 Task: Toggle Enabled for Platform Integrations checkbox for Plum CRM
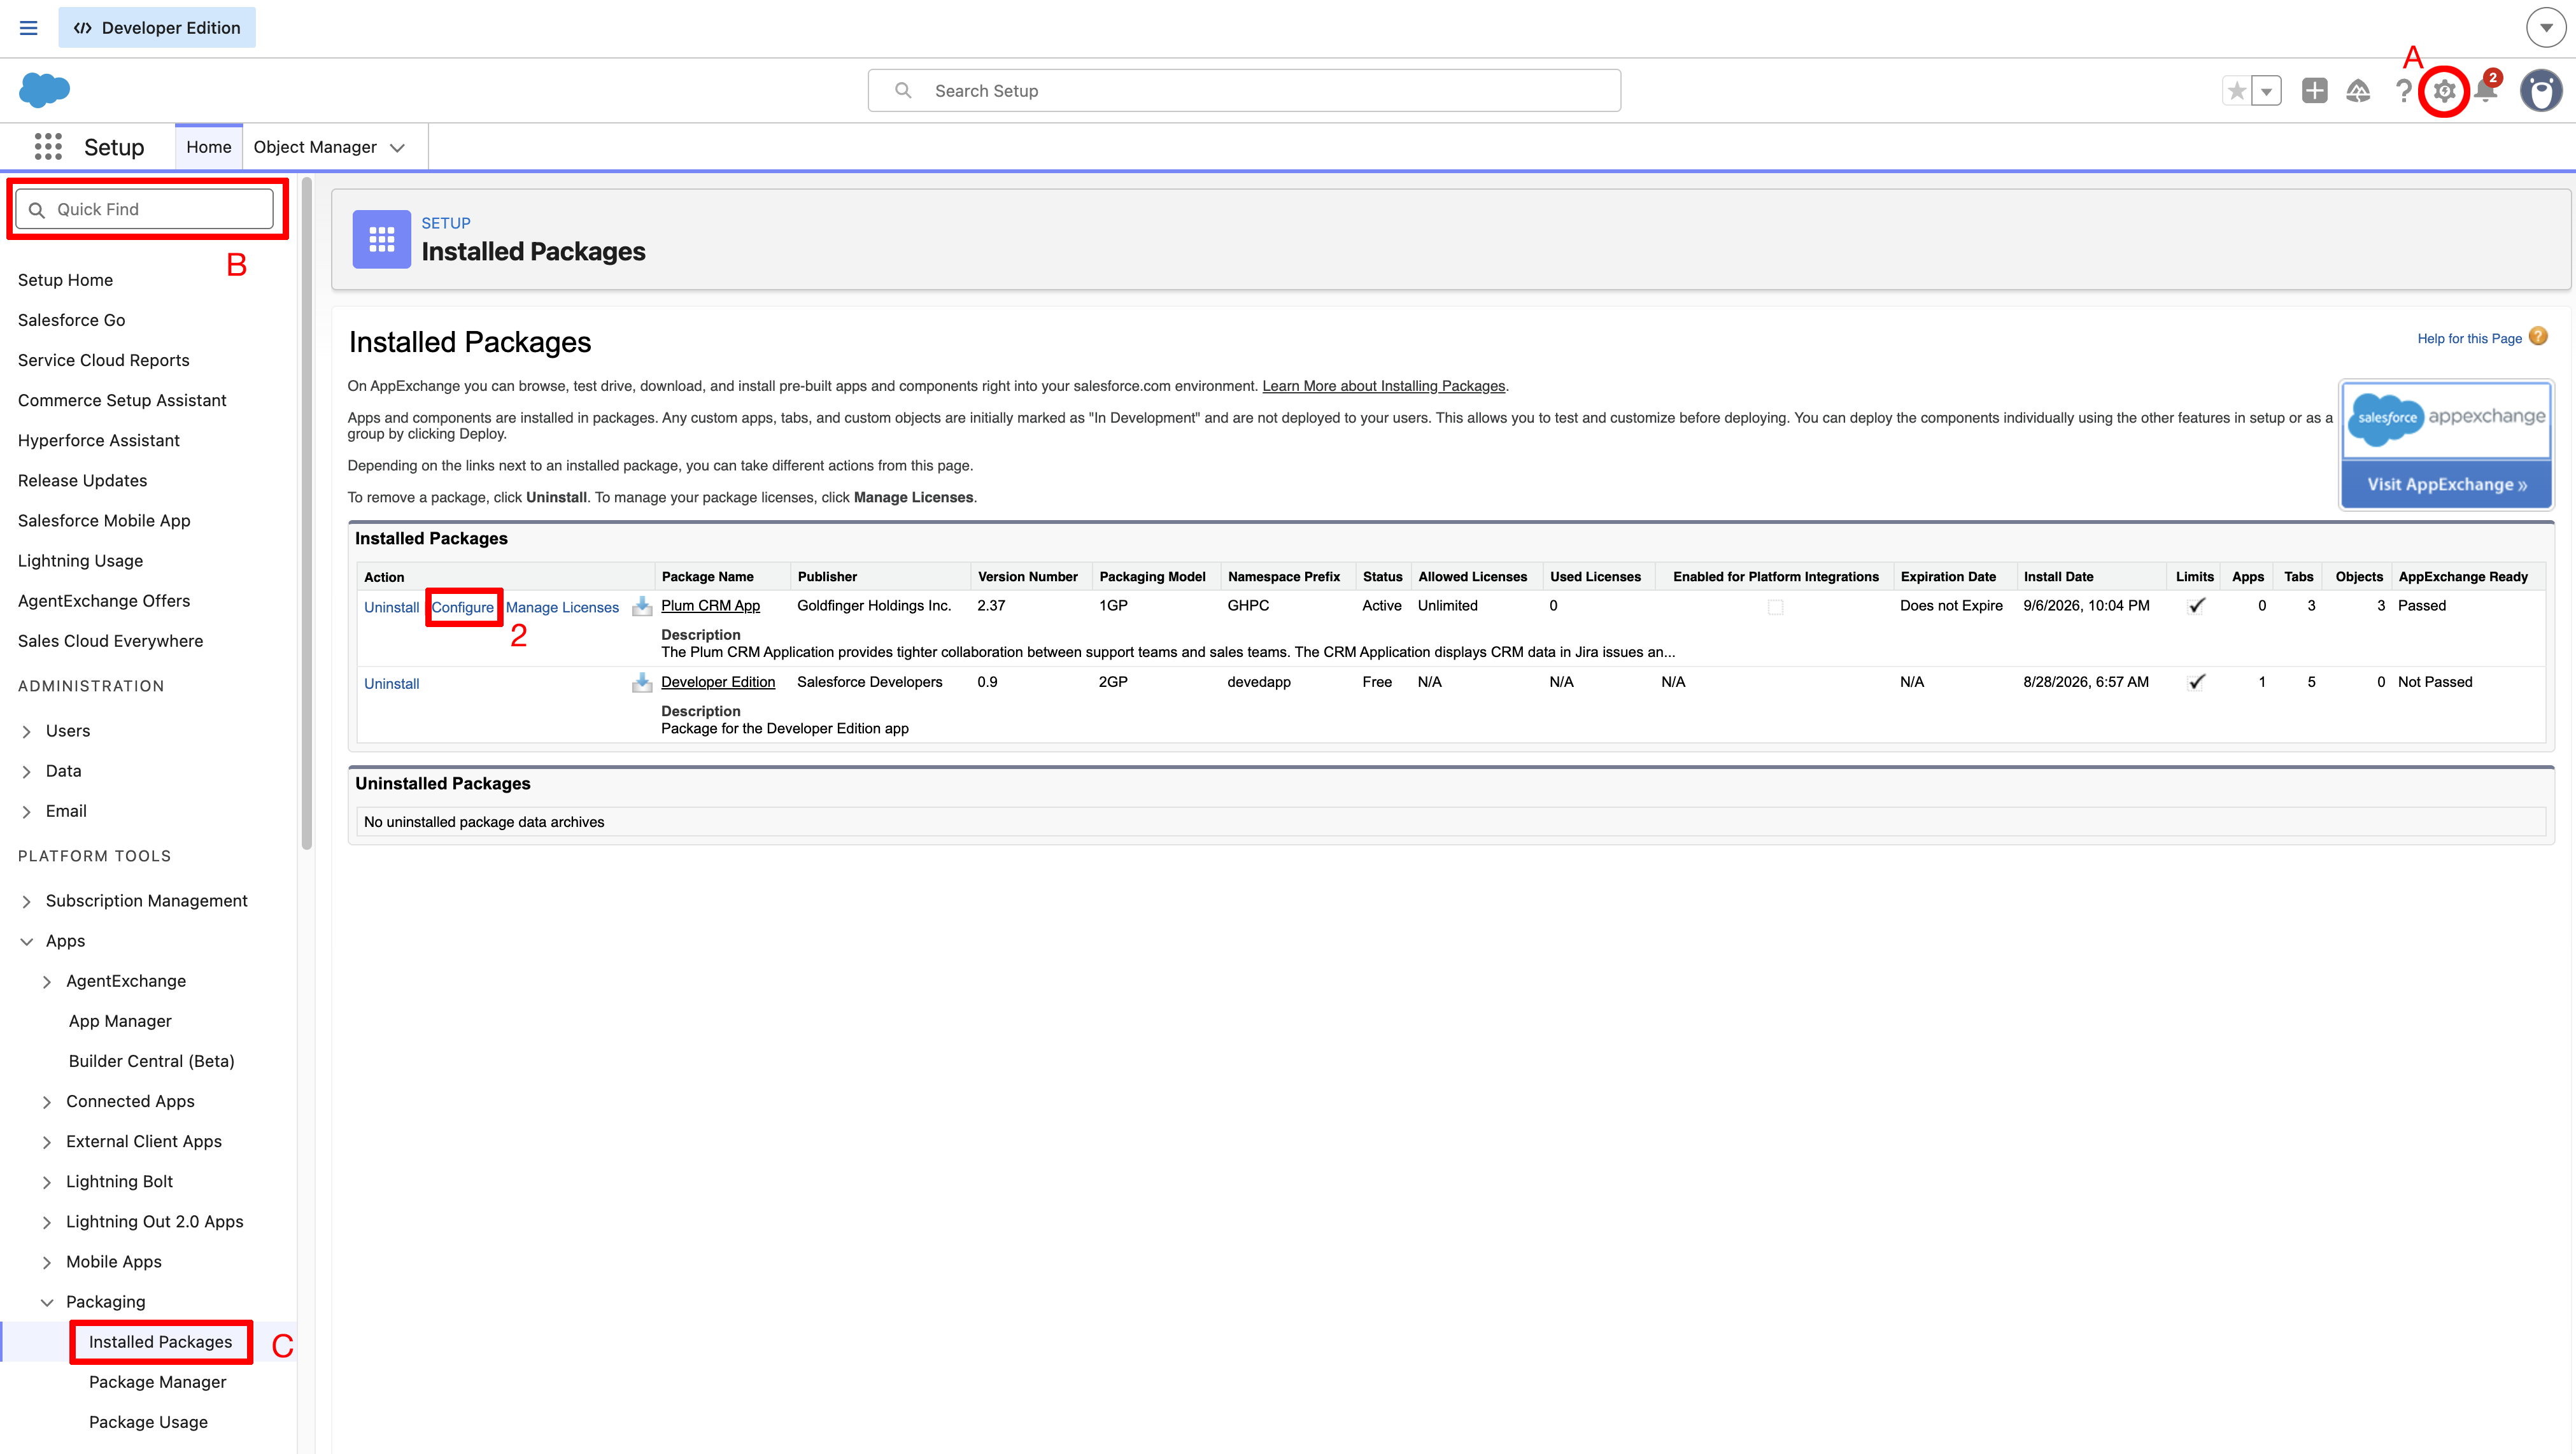1775,607
